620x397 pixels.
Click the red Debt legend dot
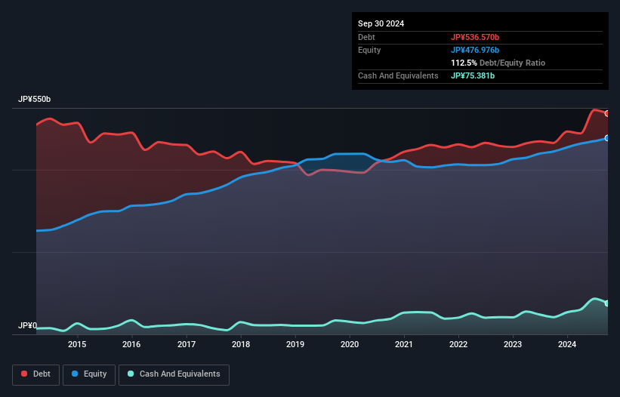pos(24,374)
